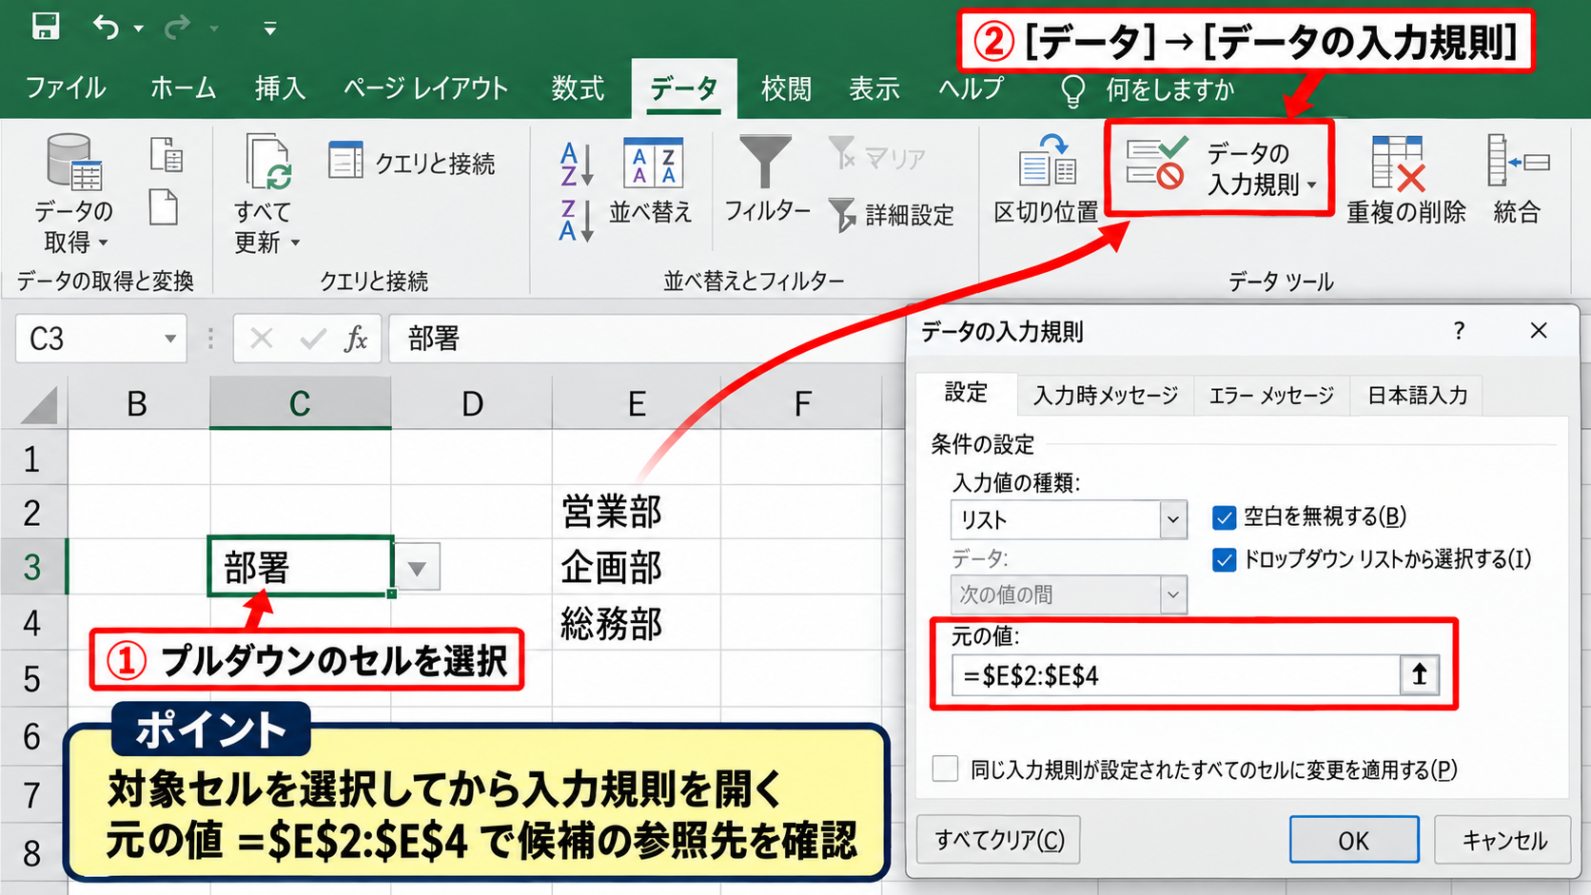
Task: Click the Undo arrow icon
Action: click(x=106, y=27)
